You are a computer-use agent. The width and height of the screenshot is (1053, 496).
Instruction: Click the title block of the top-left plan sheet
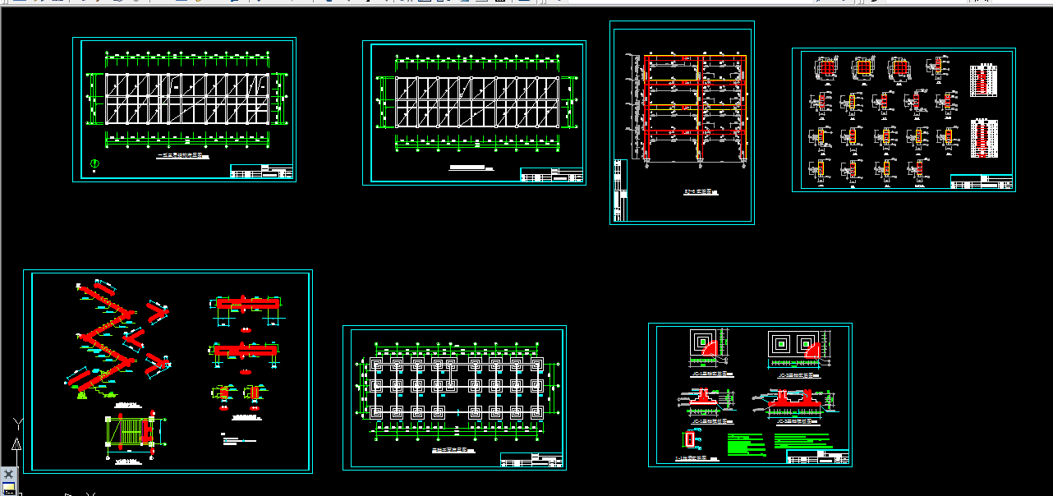point(261,172)
